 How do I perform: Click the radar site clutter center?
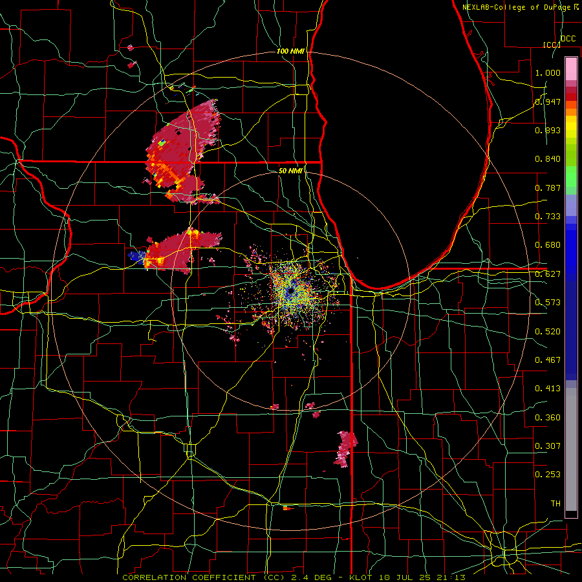click(292, 292)
